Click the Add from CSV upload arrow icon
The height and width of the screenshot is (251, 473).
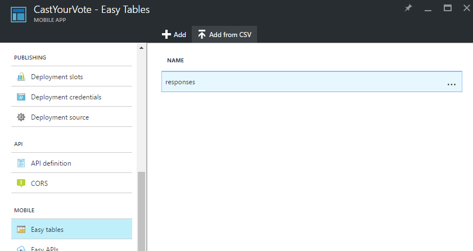202,34
